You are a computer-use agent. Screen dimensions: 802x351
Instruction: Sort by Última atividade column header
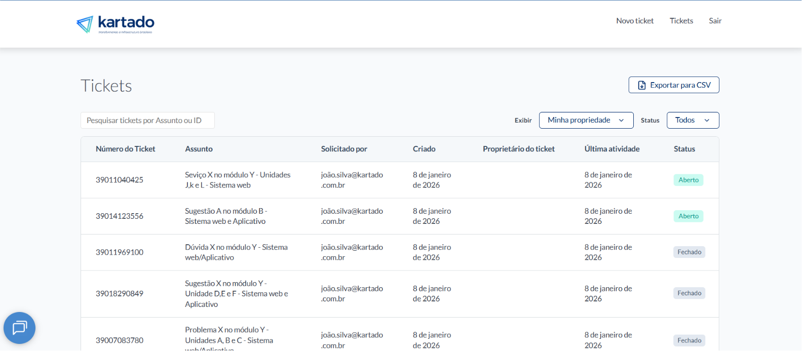coord(612,149)
